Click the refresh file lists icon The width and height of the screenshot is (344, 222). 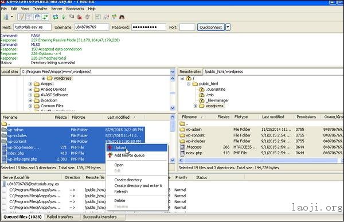56,17
